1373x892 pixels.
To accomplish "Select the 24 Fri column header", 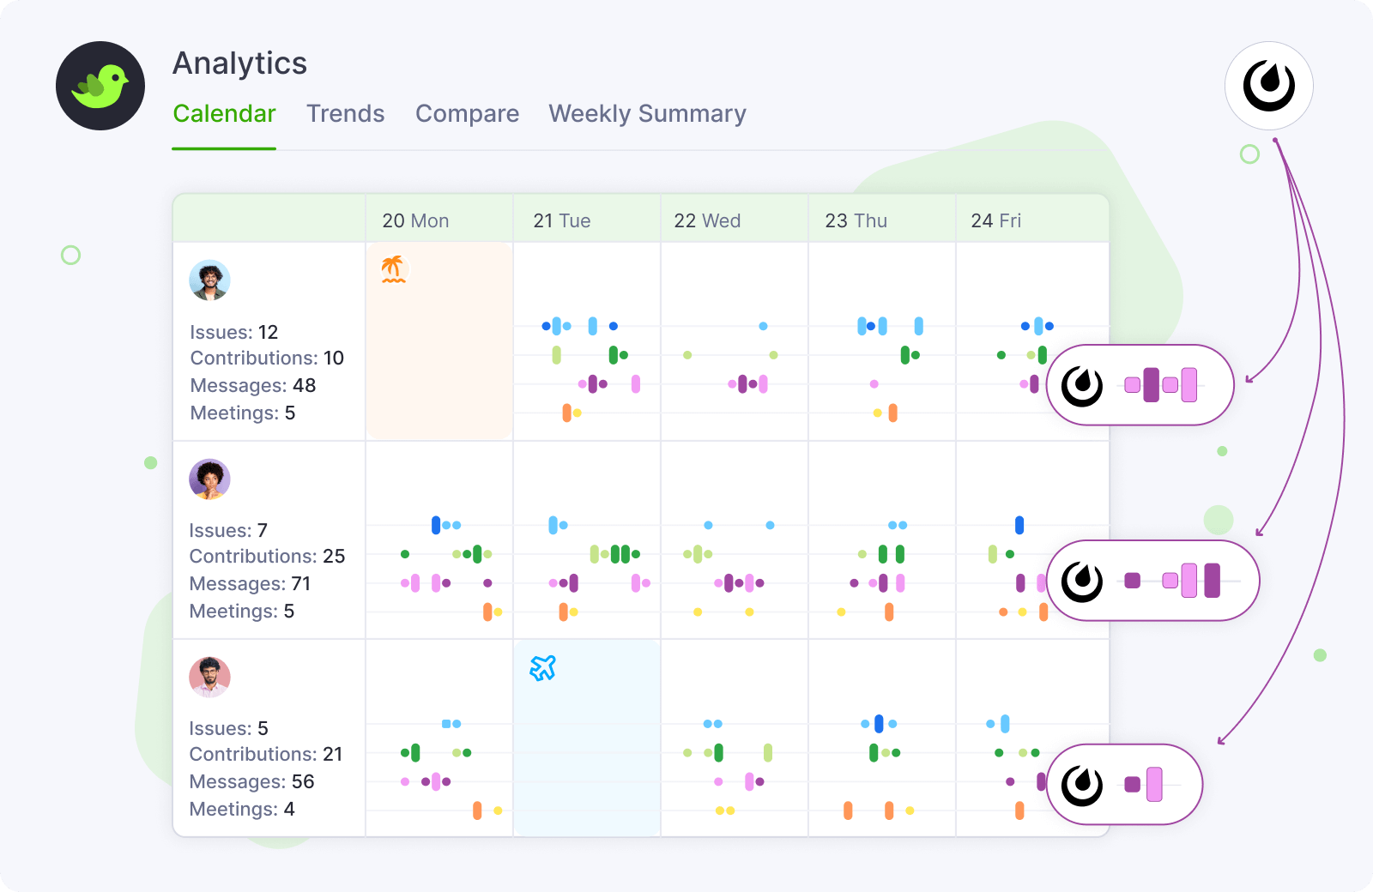I will point(995,220).
